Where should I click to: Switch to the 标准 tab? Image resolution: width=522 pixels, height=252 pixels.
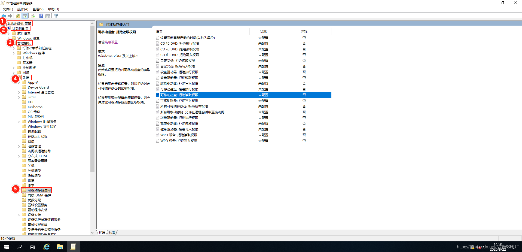click(x=112, y=232)
